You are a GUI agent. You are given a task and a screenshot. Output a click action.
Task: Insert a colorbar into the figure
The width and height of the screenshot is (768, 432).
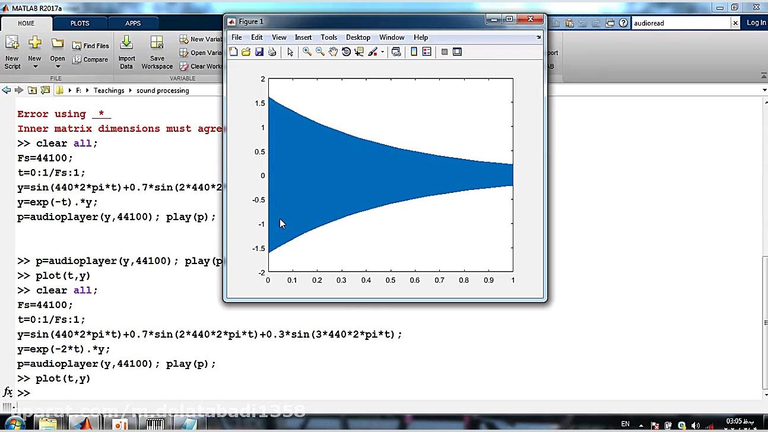(414, 52)
